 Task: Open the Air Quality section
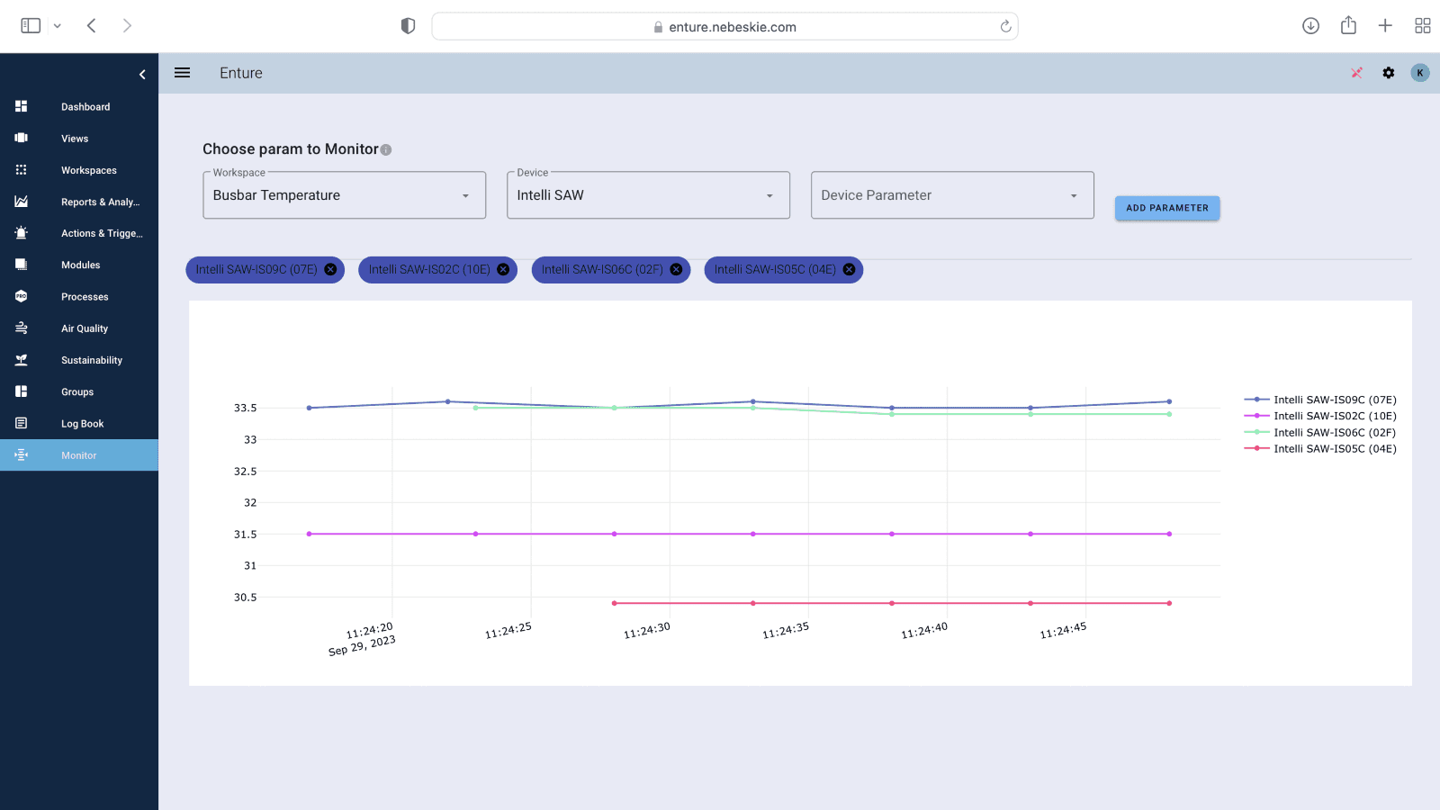point(84,328)
